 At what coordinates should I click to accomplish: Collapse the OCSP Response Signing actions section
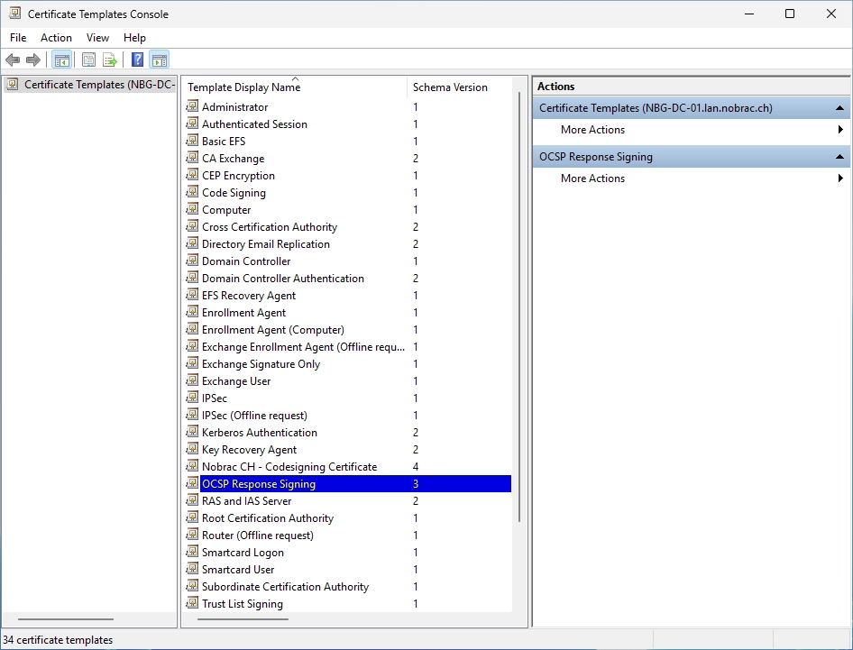840,157
